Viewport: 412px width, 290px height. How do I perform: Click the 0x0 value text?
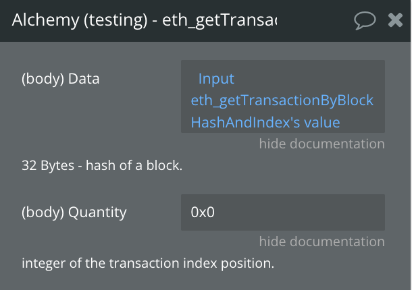click(203, 212)
